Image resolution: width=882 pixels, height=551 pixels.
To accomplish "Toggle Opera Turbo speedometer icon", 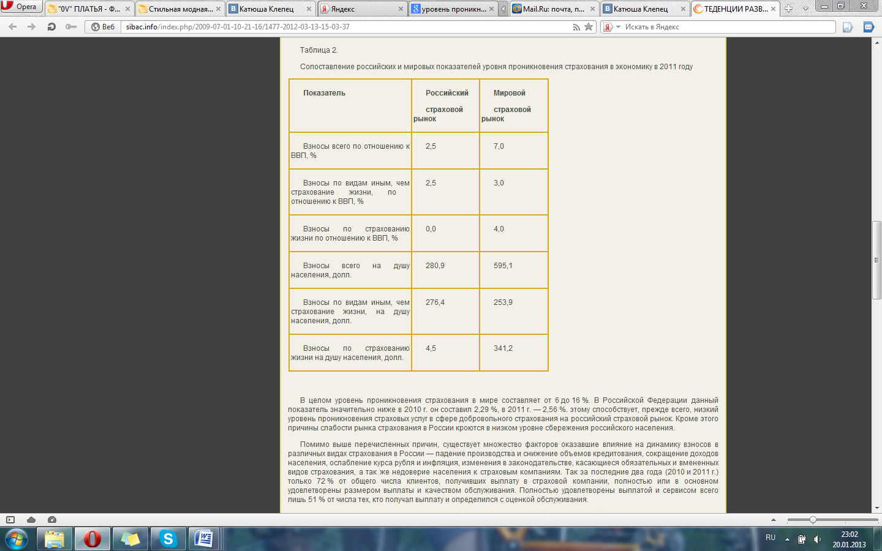I will pos(52,520).
